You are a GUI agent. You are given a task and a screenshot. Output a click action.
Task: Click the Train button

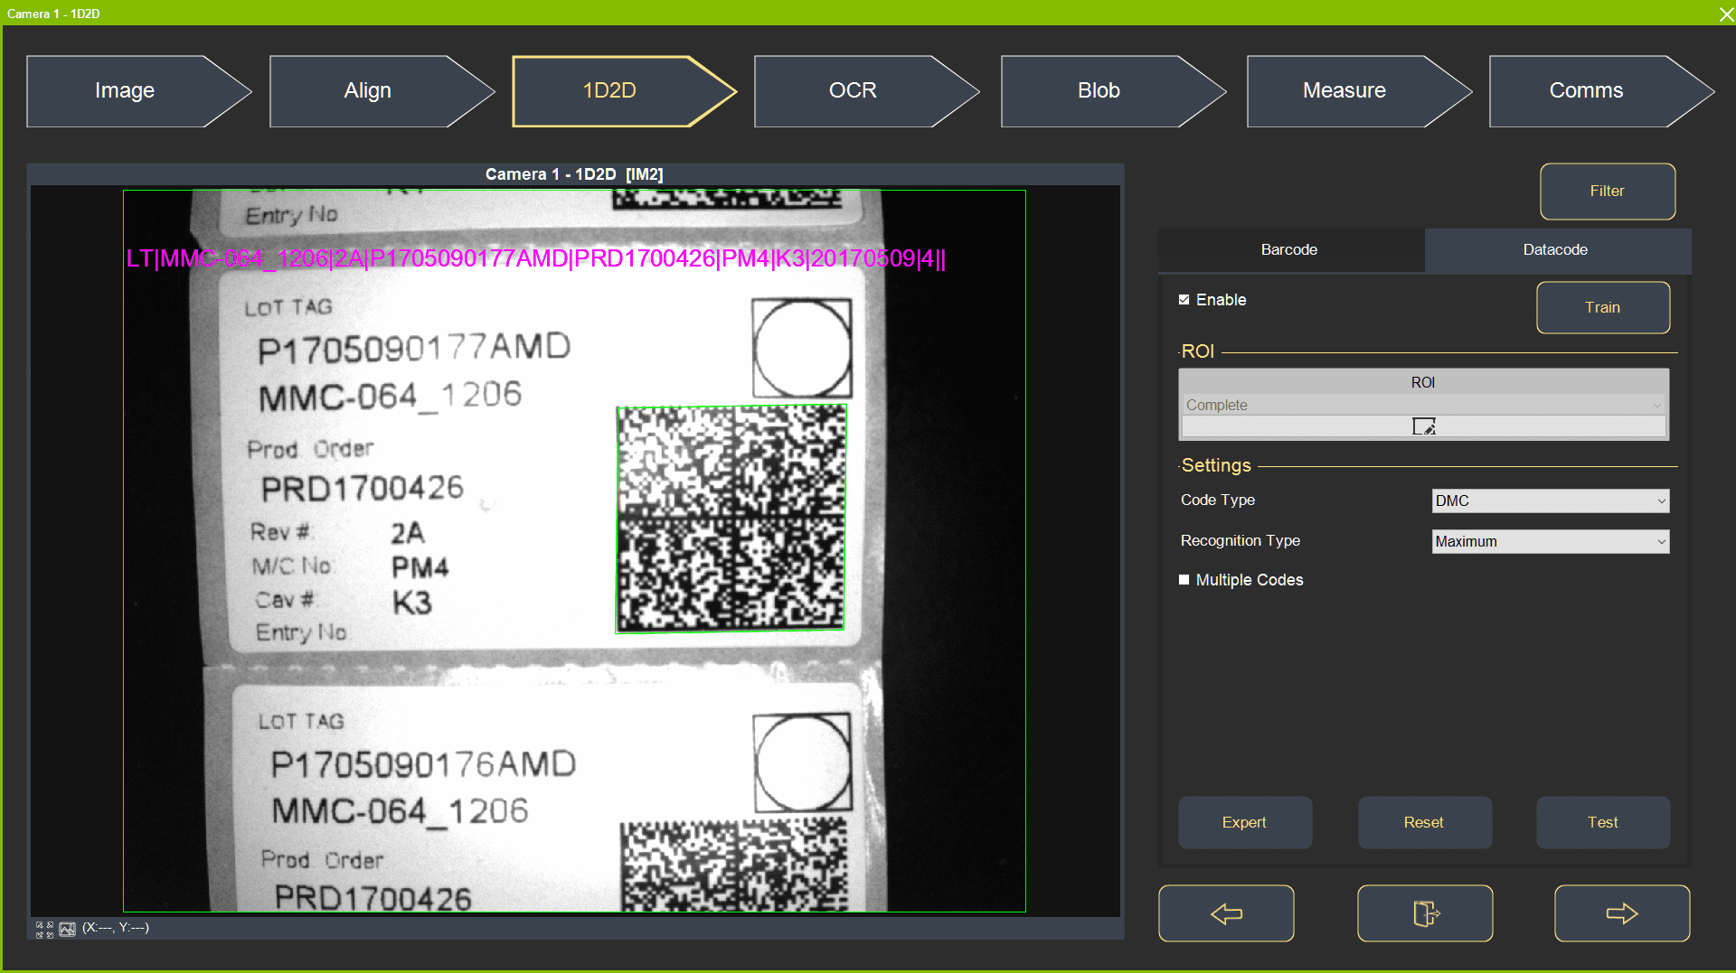1603,308
